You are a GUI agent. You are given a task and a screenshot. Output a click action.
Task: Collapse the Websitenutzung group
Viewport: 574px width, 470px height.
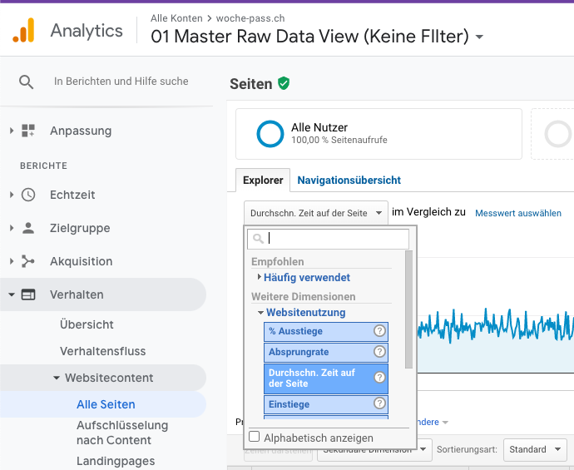(260, 313)
